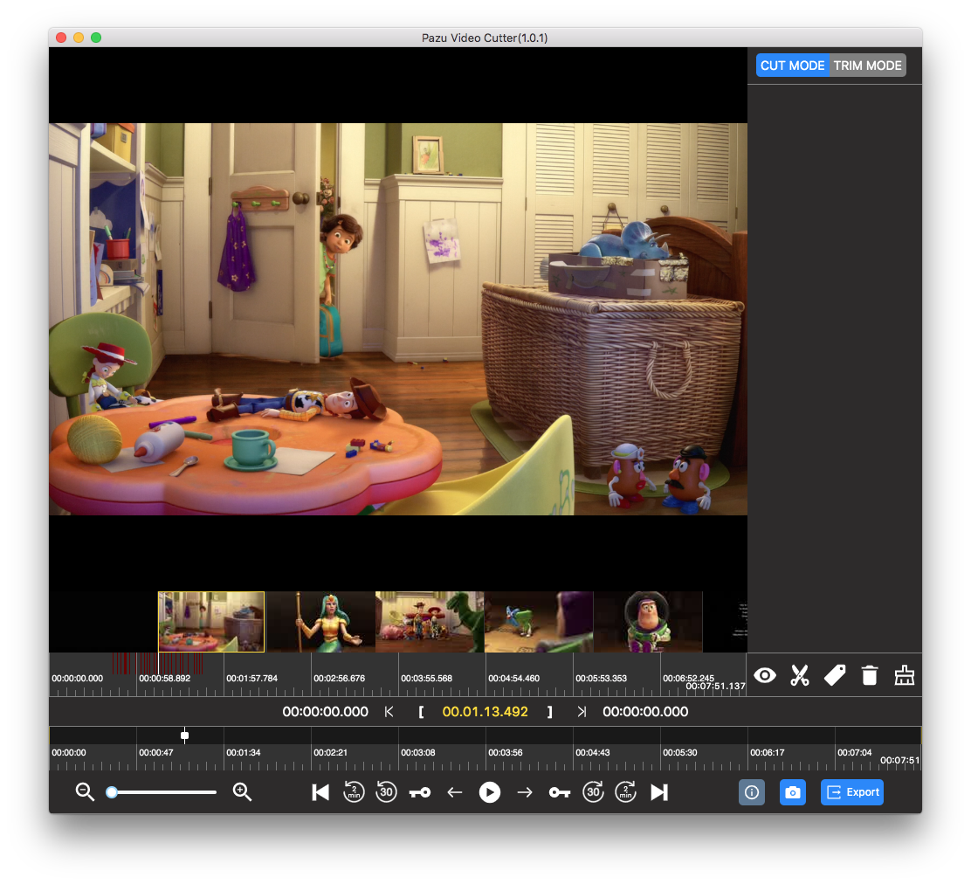Go to the next keyframe
This screenshot has width=971, height=884.
(x=560, y=792)
